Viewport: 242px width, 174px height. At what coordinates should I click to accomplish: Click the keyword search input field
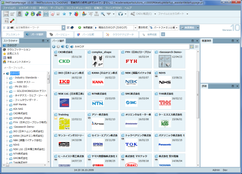pyautogui.click(x=38, y=28)
